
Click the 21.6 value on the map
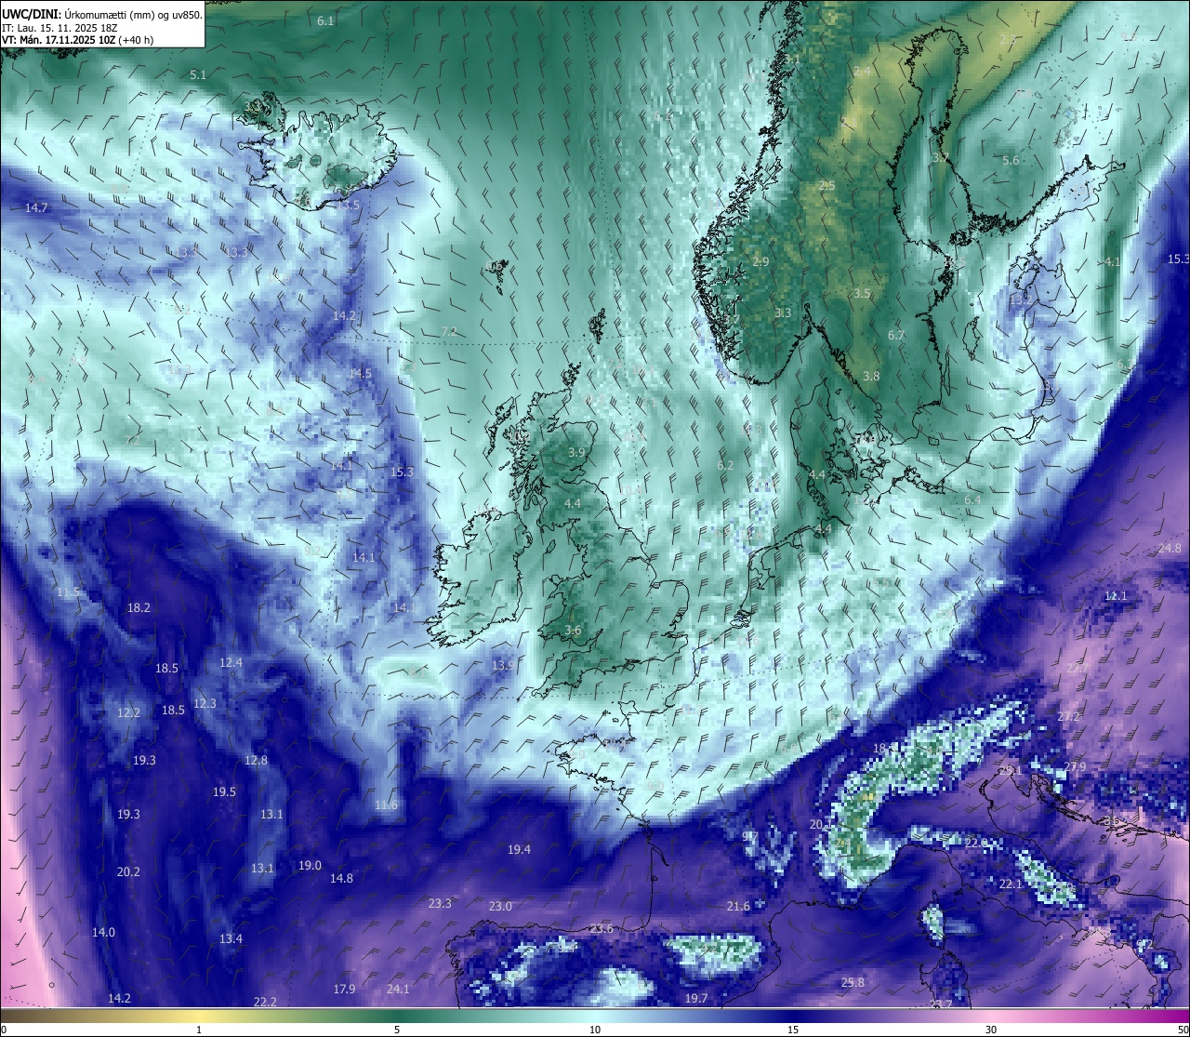tap(738, 906)
